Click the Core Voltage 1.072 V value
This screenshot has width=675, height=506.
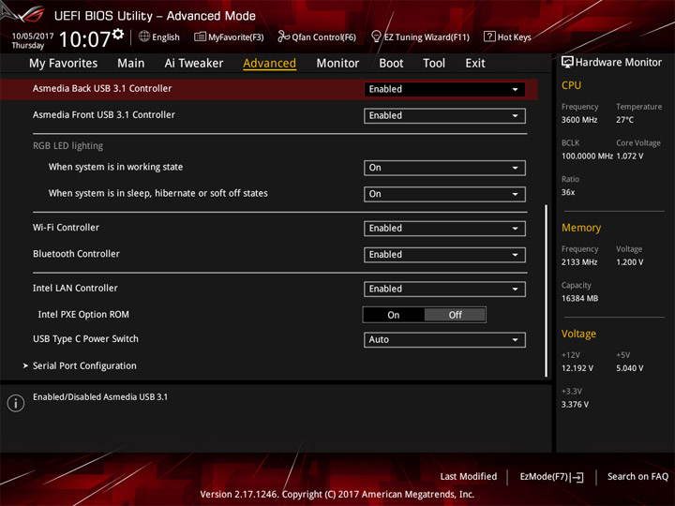pyautogui.click(x=629, y=156)
